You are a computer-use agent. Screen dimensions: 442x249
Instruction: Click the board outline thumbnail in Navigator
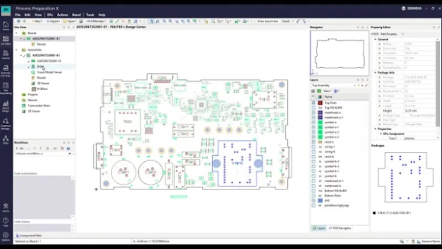[x=339, y=53]
